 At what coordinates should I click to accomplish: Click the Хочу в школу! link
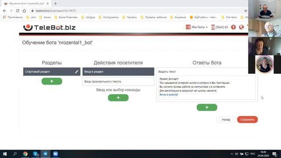click(169, 95)
